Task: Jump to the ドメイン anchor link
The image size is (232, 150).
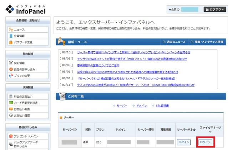Action: click(x=141, y=106)
